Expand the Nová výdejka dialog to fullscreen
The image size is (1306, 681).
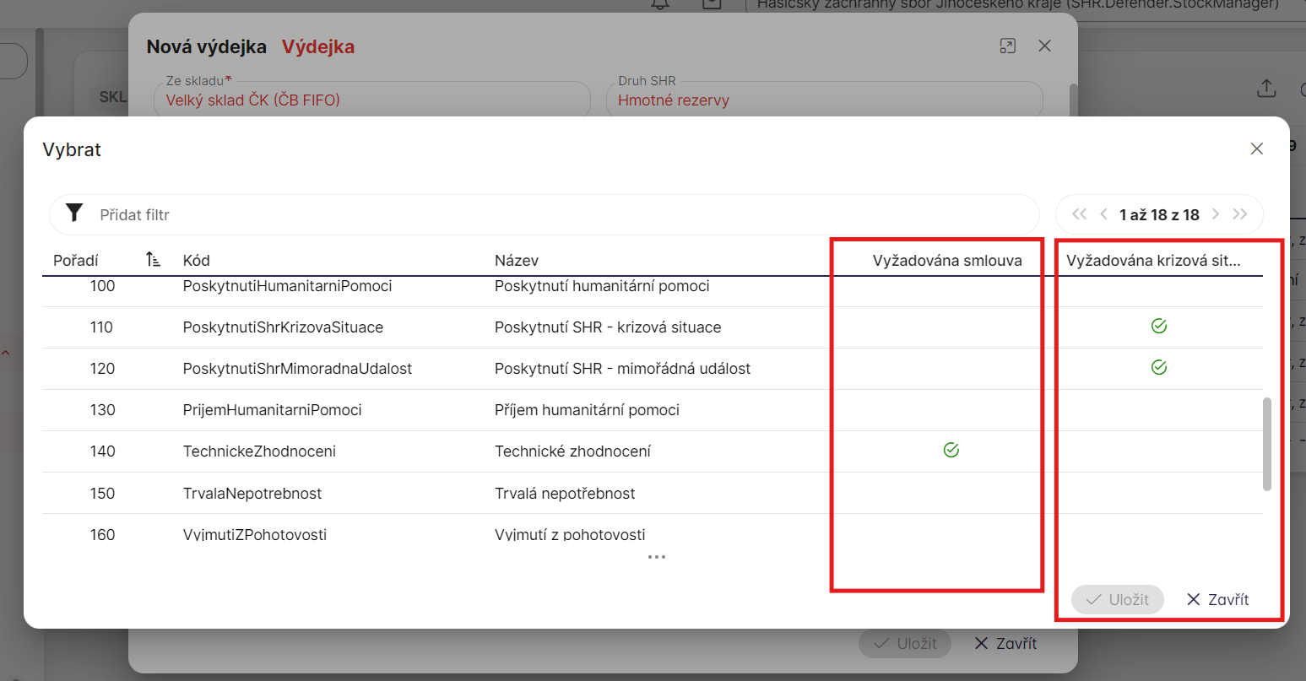[x=1007, y=46]
